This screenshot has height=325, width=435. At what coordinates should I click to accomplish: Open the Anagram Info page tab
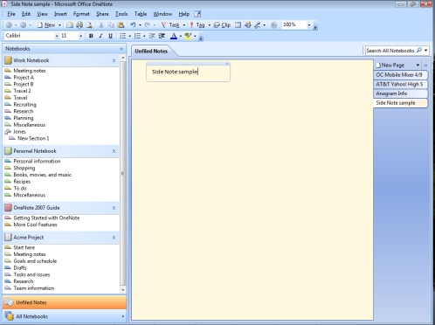point(401,93)
